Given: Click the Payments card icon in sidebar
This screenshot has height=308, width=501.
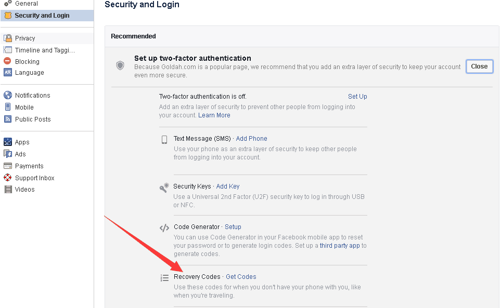Looking at the screenshot, I should click(8, 166).
